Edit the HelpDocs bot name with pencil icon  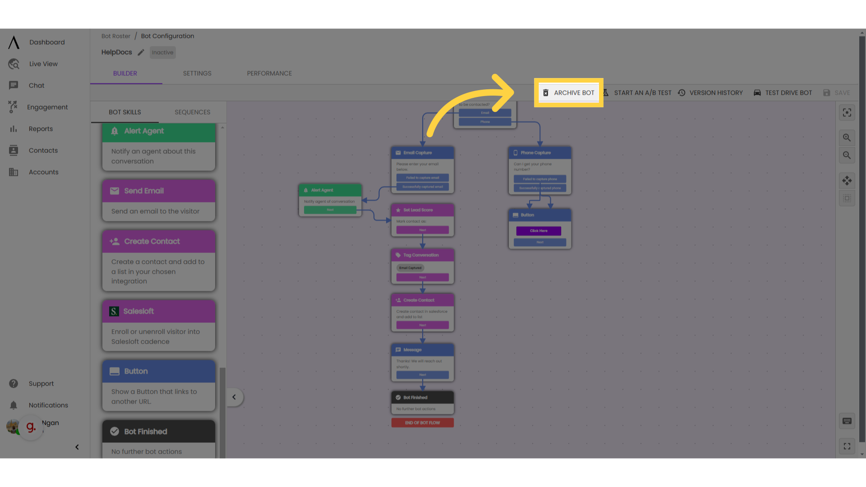tap(141, 52)
